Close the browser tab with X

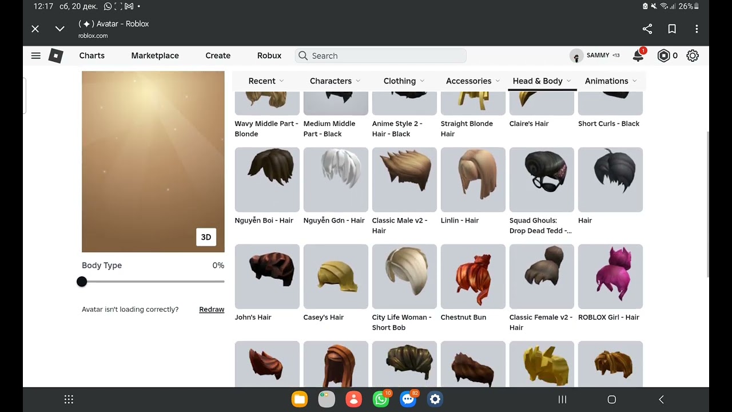click(35, 29)
